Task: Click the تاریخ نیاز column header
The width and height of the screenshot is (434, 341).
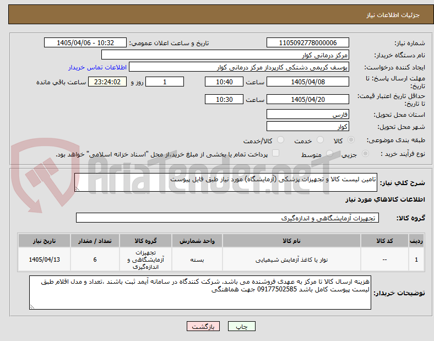Action: pos(44,241)
